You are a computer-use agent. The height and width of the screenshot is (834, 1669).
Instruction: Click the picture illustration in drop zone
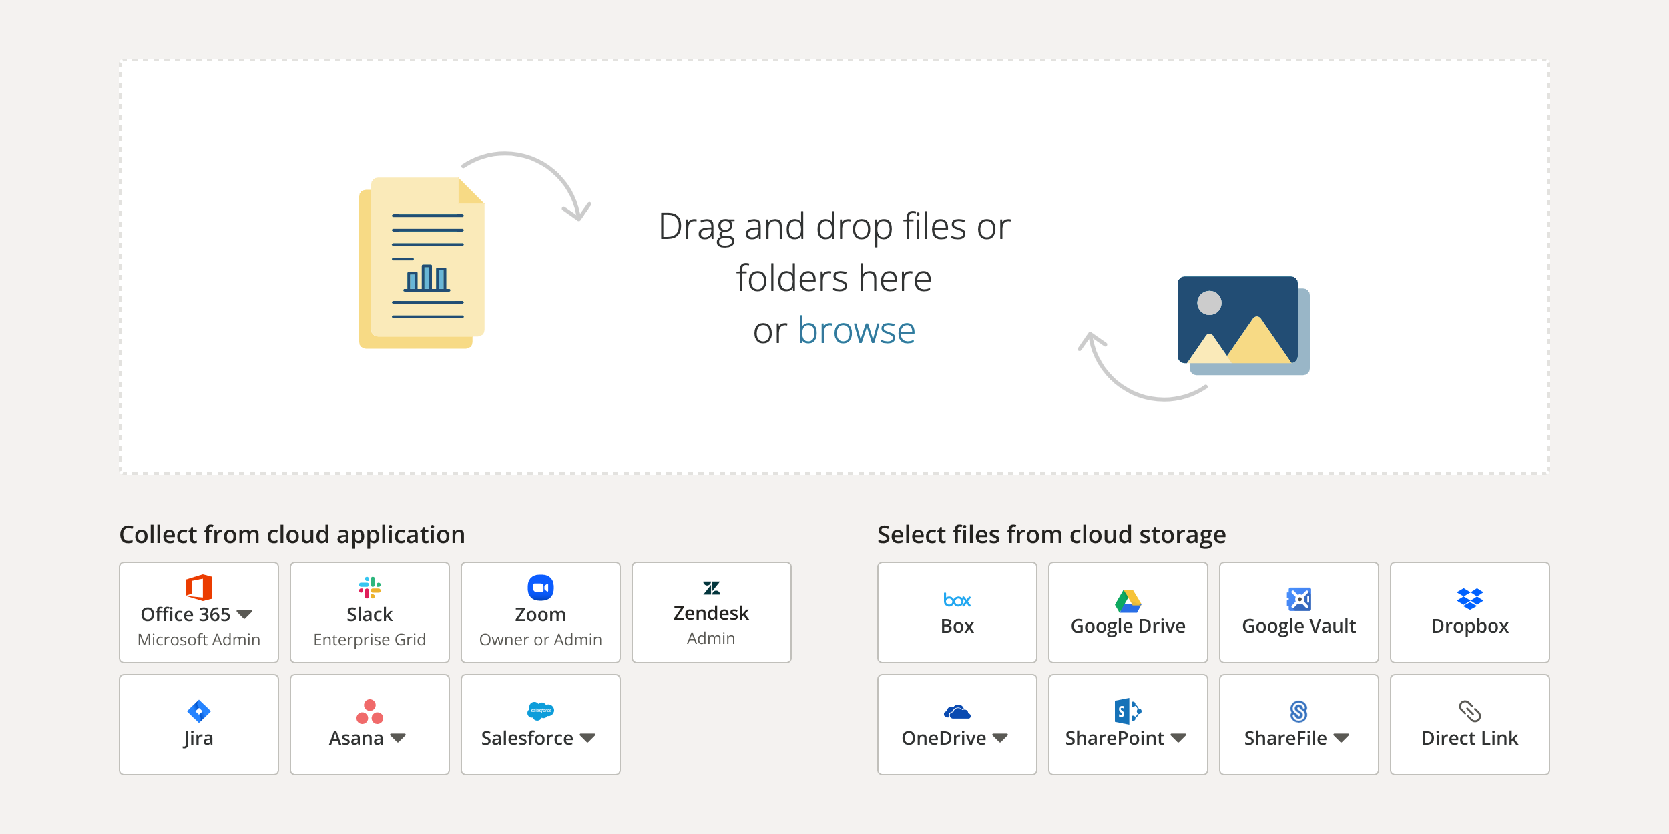click(x=1242, y=326)
